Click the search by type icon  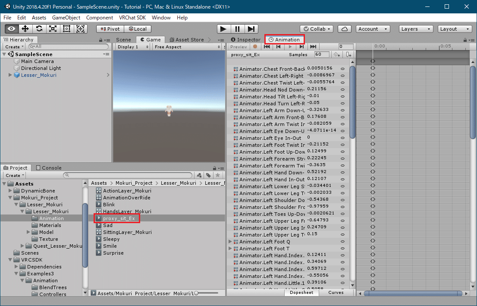pyautogui.click(x=199, y=175)
